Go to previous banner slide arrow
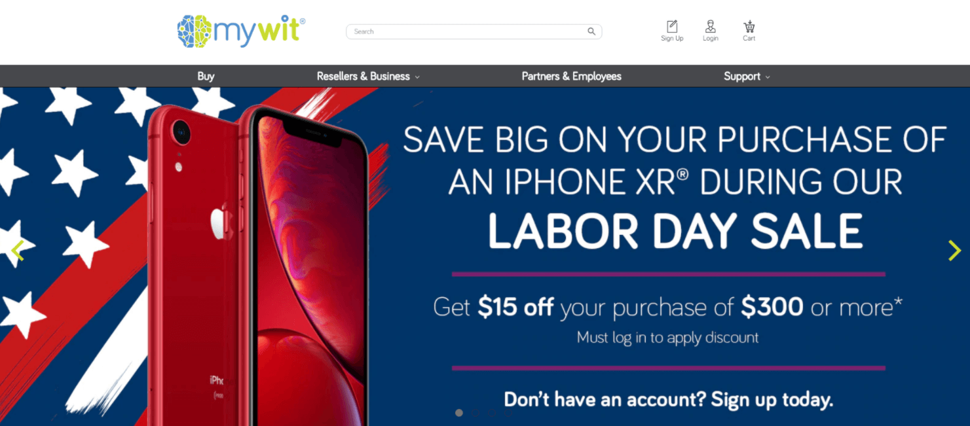Viewport: 970px width, 426px height. coord(18,250)
